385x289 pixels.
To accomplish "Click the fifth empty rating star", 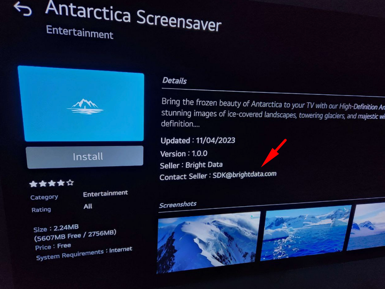I will 70,183.
